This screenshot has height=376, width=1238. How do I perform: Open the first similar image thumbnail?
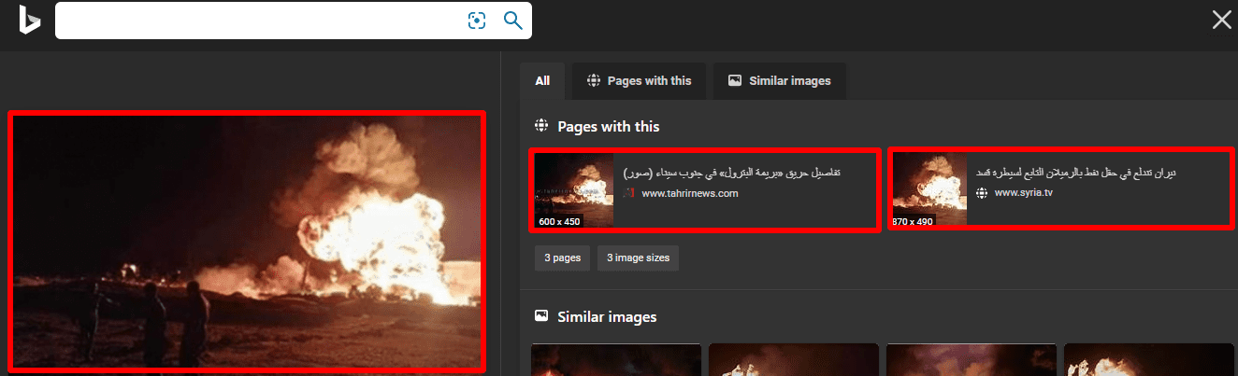coord(616,360)
